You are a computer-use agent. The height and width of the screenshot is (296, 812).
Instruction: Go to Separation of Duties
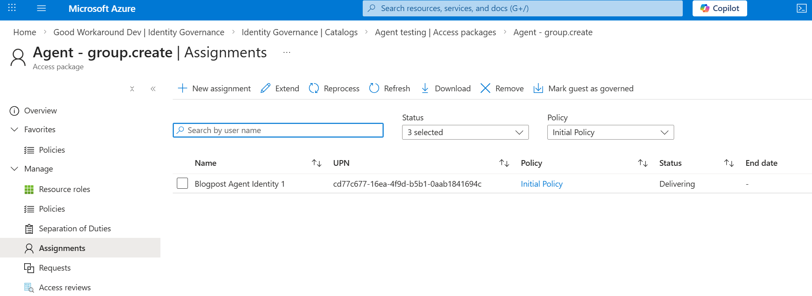(x=75, y=228)
